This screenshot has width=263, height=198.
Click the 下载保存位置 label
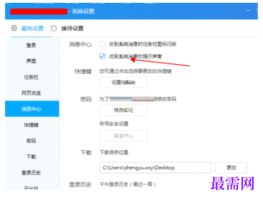click(114, 153)
